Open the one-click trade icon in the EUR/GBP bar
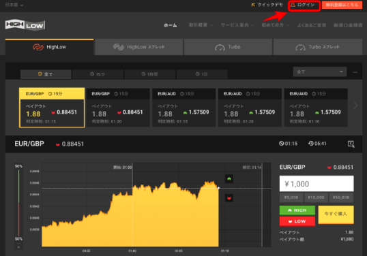The height and width of the screenshot is (256, 367). (x=351, y=144)
